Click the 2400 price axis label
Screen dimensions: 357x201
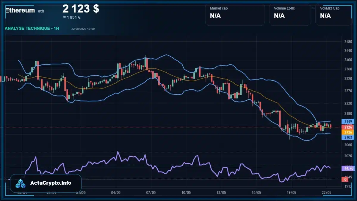(x=348, y=60)
